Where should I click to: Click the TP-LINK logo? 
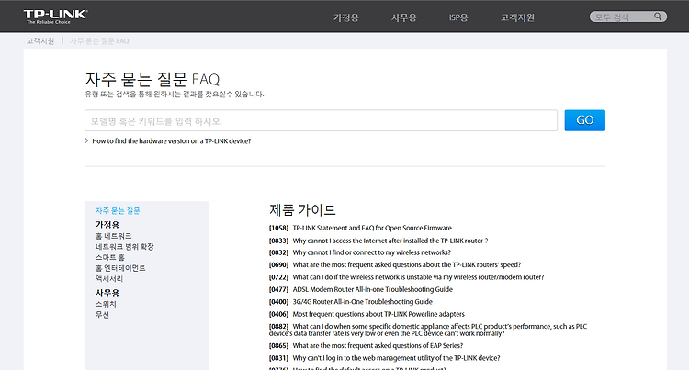click(x=55, y=17)
